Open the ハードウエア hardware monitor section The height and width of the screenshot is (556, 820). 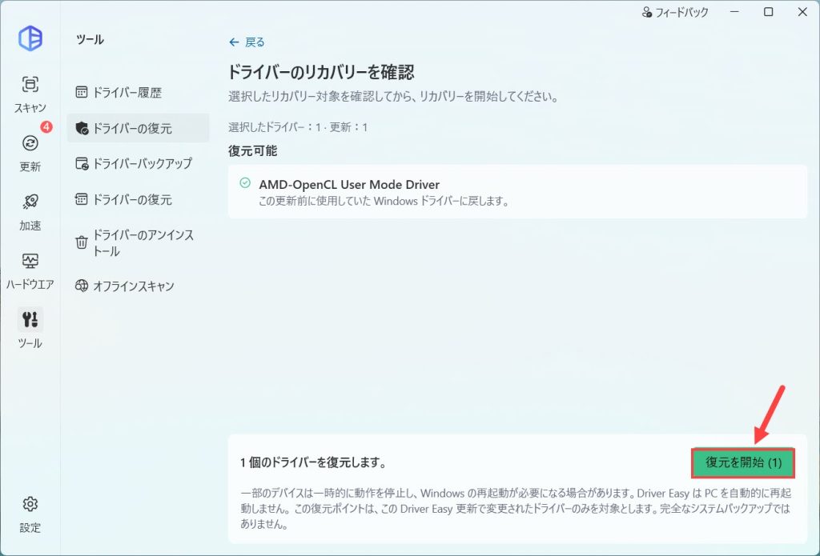pos(30,270)
